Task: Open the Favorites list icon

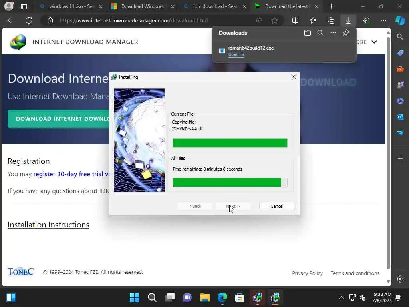Action: pyautogui.click(x=313, y=20)
